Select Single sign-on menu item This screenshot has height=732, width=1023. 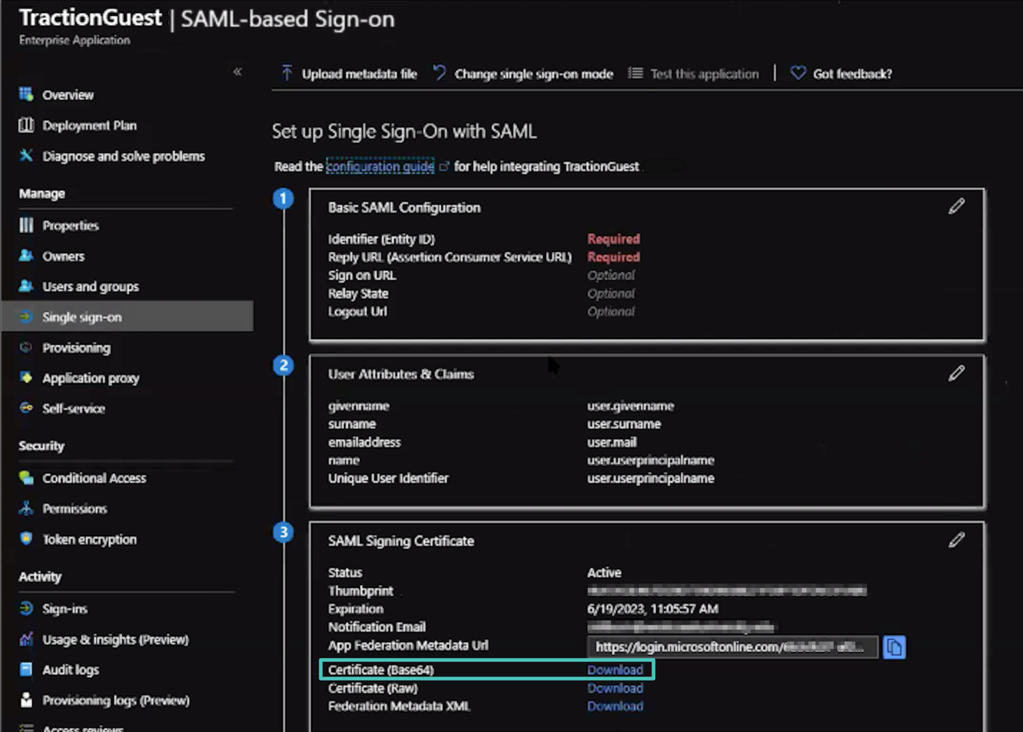tap(127, 317)
